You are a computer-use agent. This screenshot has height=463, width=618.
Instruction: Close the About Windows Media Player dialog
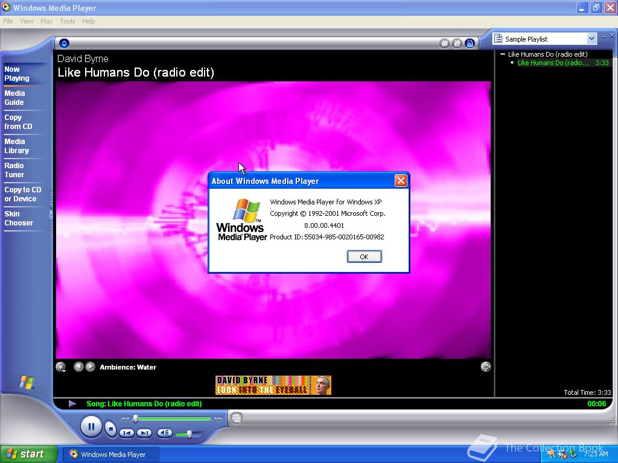pyautogui.click(x=401, y=181)
